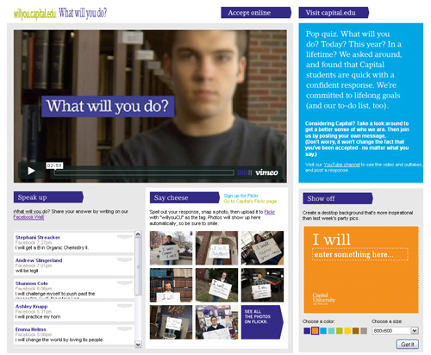Play the Vimeo video
Viewport: 431px width, 355px height.
31,171
